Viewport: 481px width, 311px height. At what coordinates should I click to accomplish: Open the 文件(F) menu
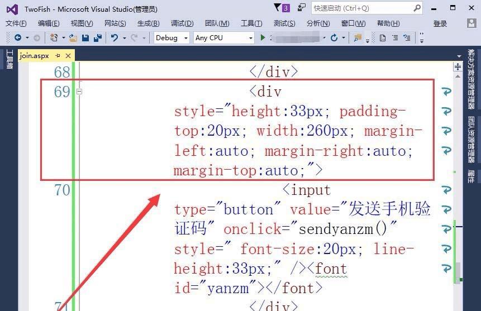16,23
